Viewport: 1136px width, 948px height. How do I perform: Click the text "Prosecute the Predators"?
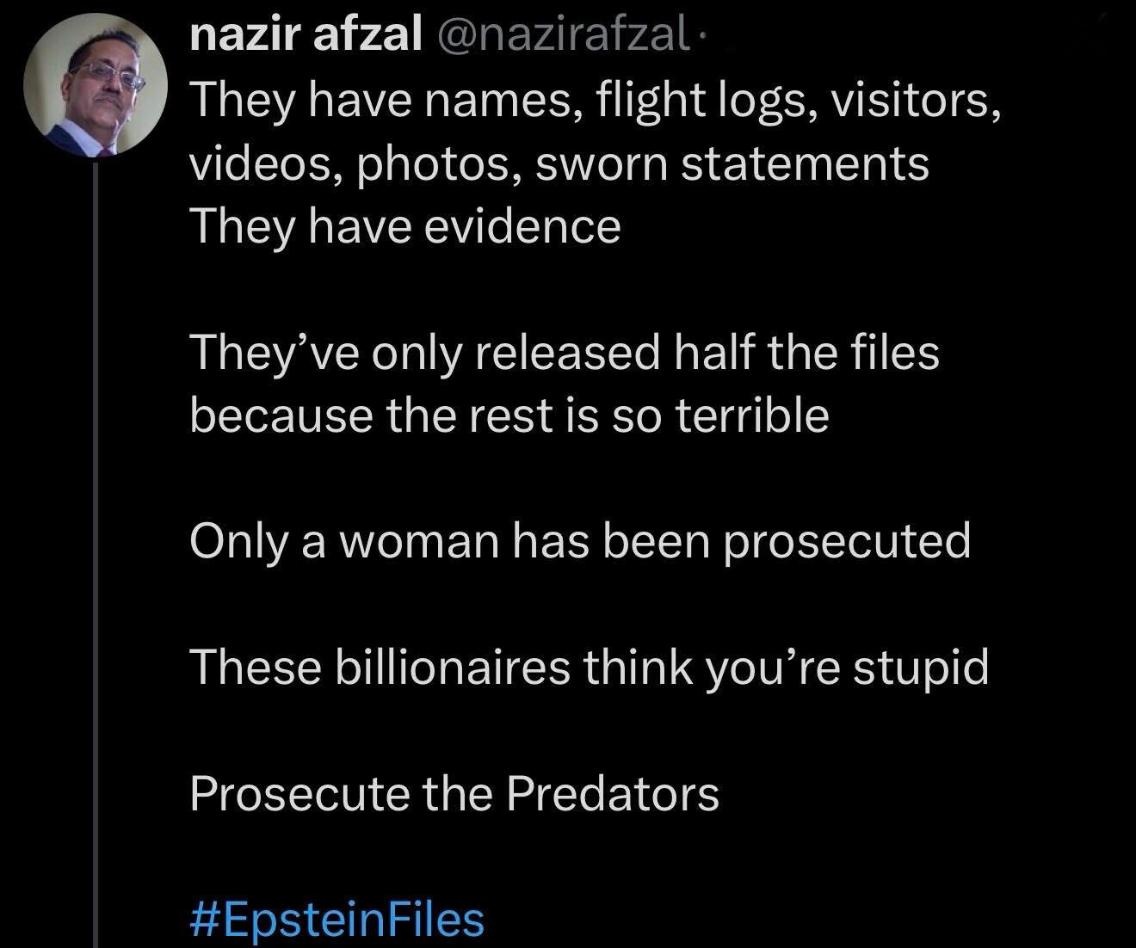coord(454,792)
